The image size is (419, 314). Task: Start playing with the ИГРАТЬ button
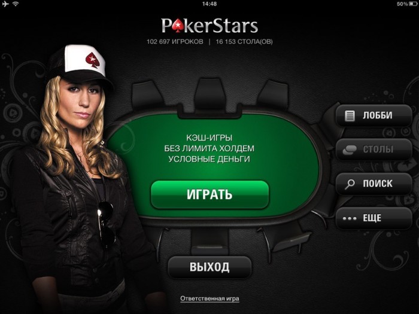pos(209,194)
